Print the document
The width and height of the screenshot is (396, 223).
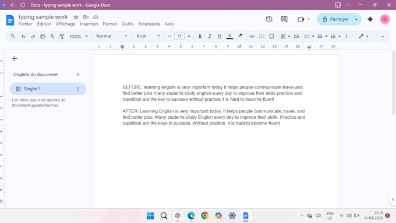[x=43, y=36]
